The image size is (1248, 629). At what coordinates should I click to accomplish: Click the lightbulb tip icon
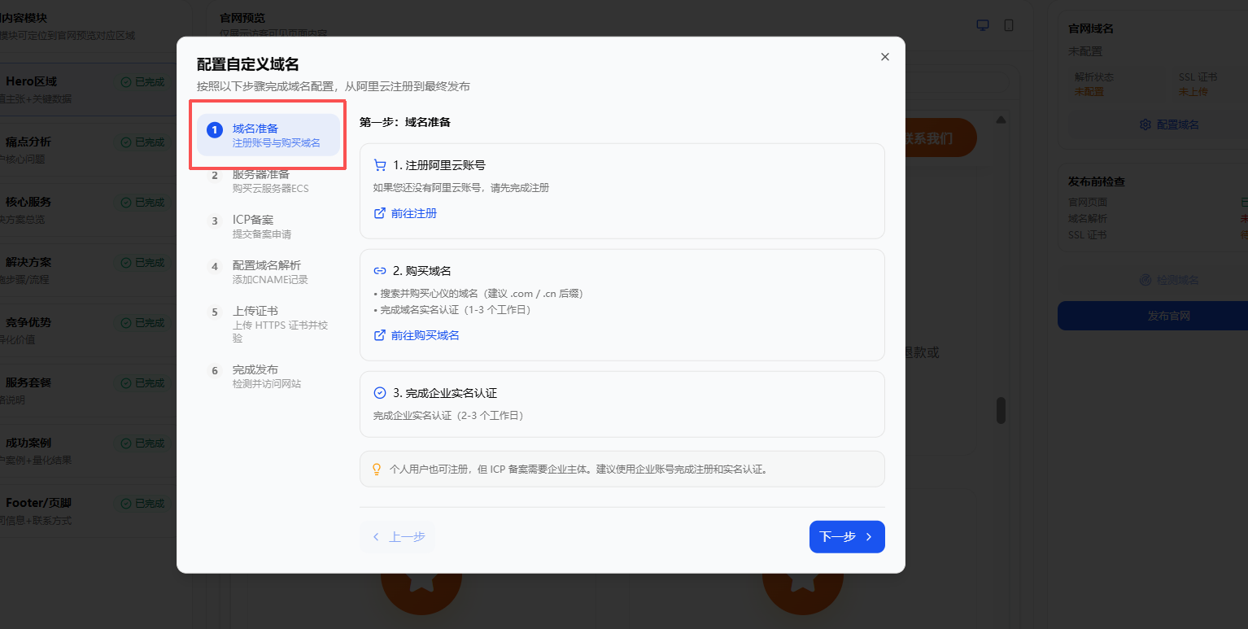[377, 470]
